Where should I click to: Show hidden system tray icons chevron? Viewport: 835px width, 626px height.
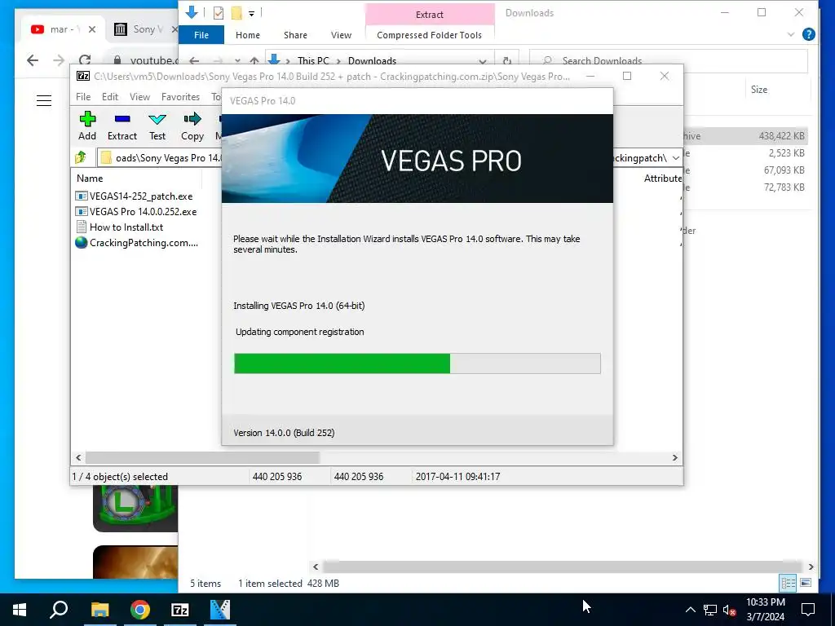pyautogui.click(x=690, y=610)
